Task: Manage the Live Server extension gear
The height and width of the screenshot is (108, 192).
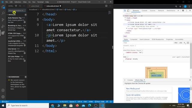Action: (25, 53)
